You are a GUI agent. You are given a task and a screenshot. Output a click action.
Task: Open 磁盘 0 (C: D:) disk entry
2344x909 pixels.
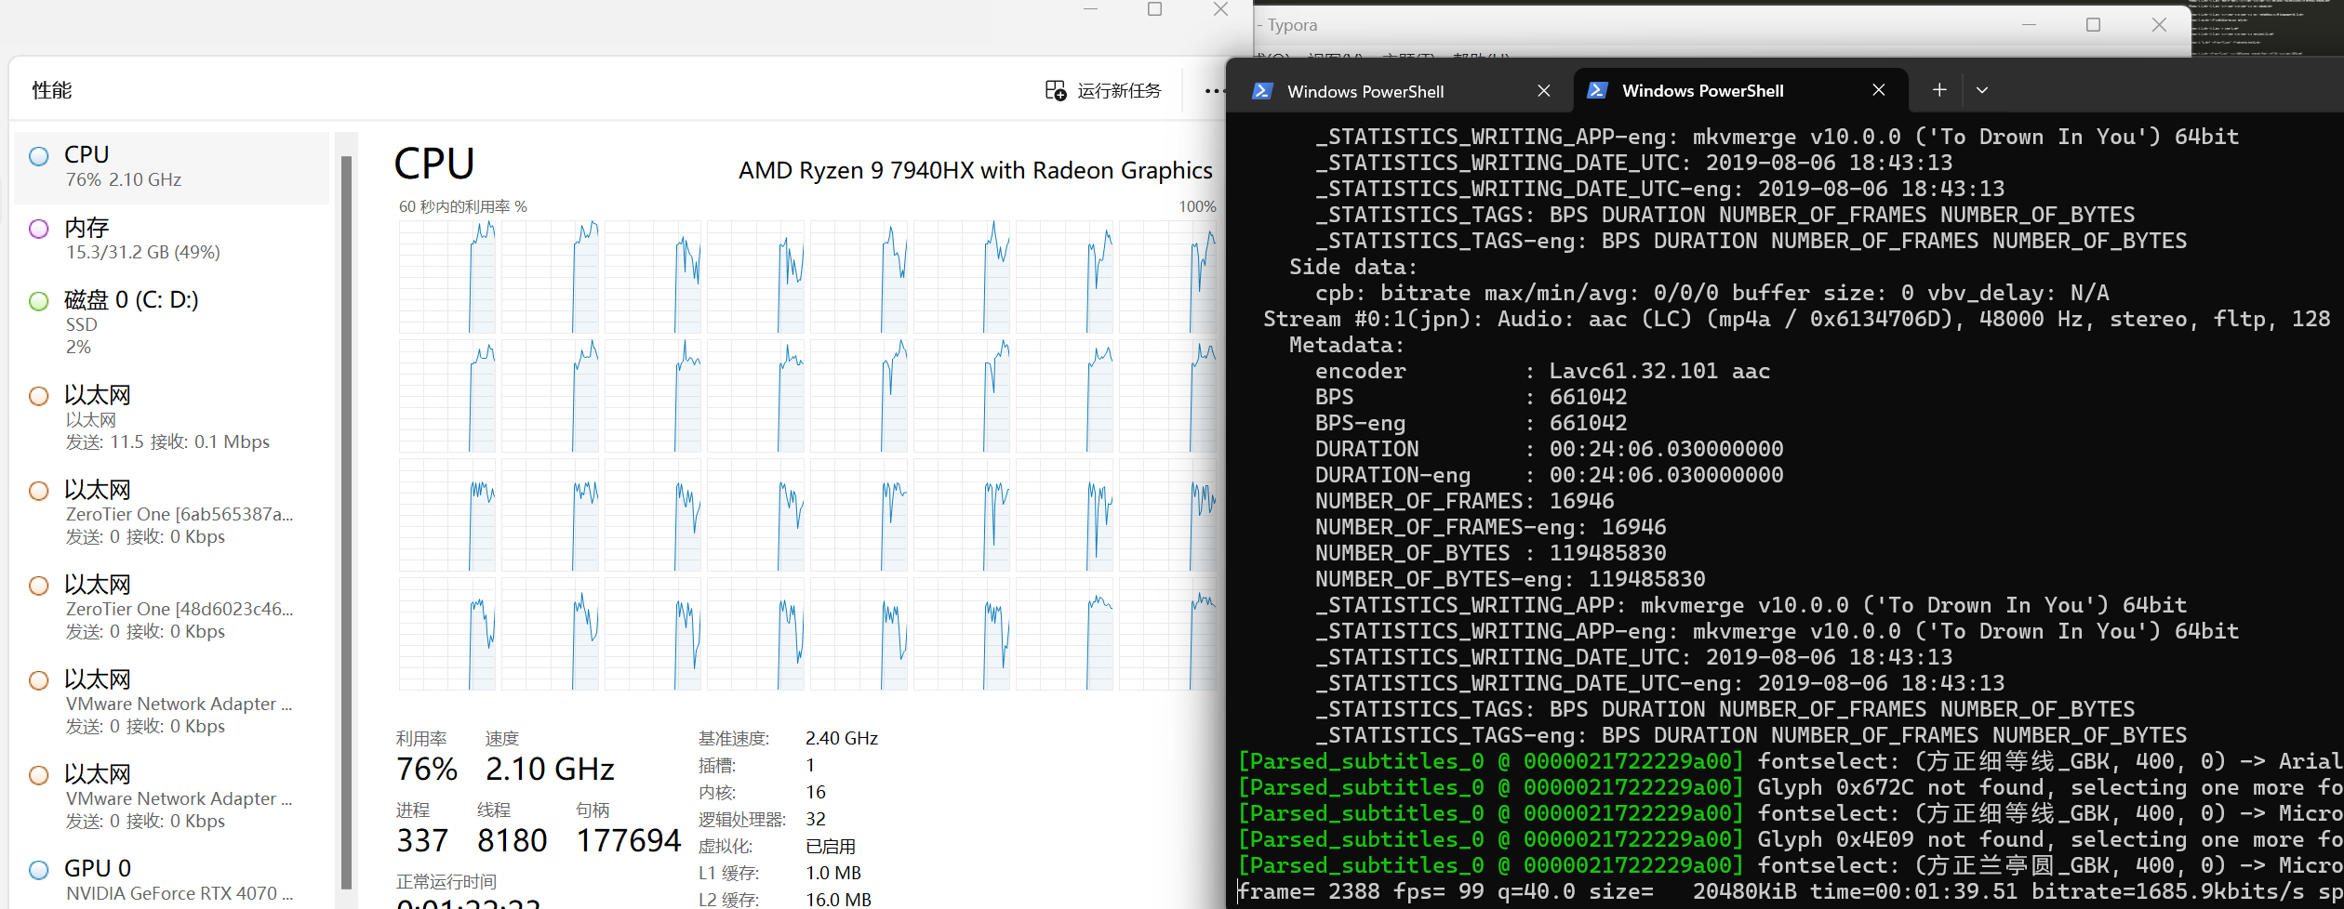click(x=172, y=323)
